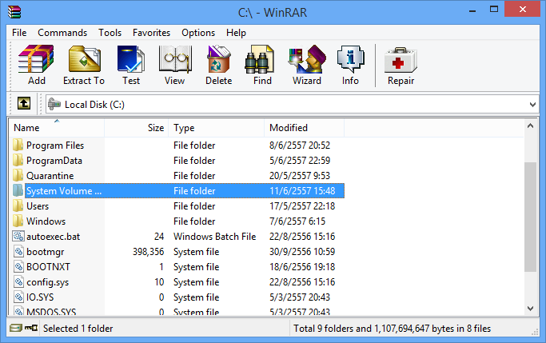Viewport: 546px width, 343px height.
Task: Click the vertical scrollbar thumb
Action: 530,217
